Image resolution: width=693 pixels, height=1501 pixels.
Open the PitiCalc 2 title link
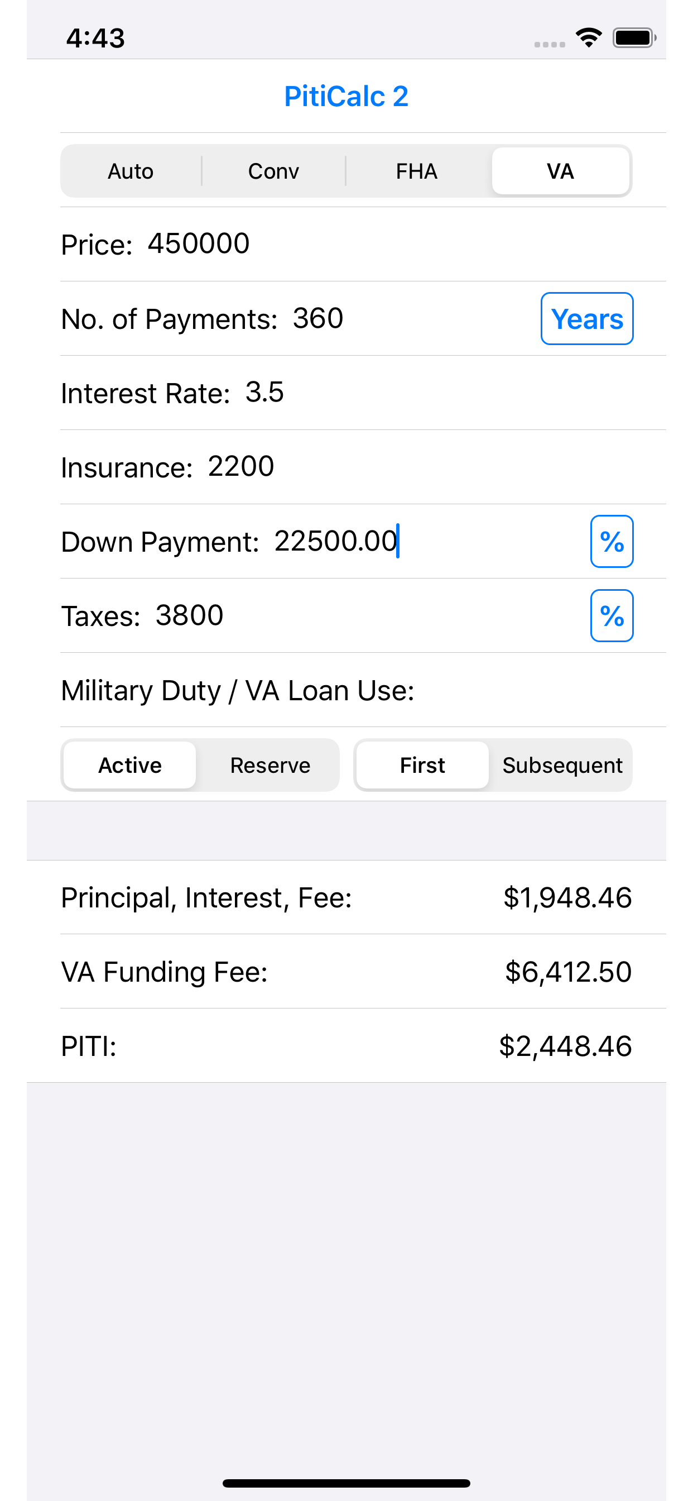tap(346, 96)
